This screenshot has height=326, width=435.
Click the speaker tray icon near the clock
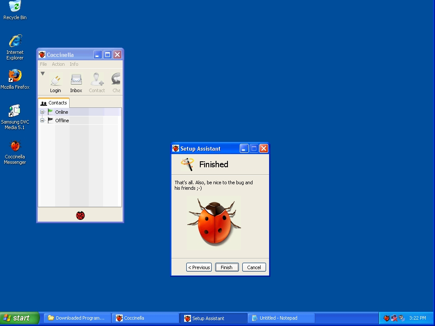[401, 318]
